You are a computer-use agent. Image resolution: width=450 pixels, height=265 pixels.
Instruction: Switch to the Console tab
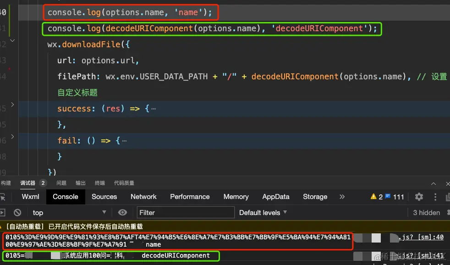point(66,197)
